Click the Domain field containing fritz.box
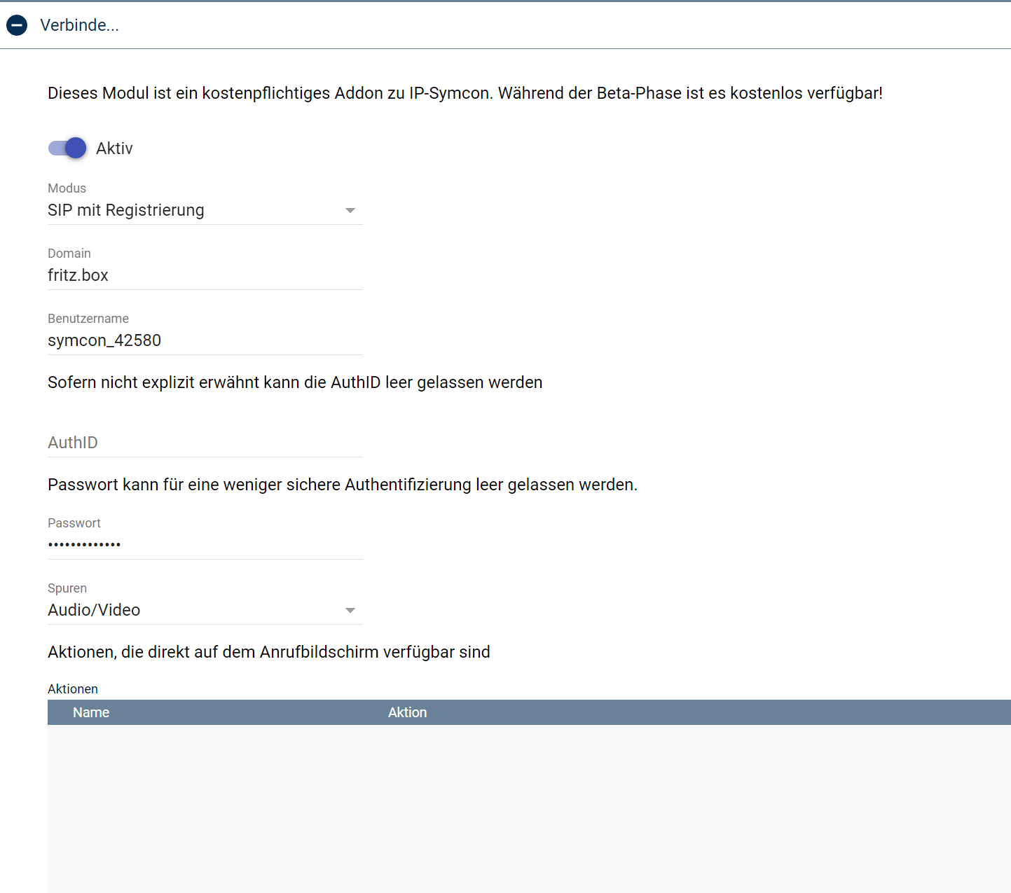The height and width of the screenshot is (893, 1011). [205, 275]
